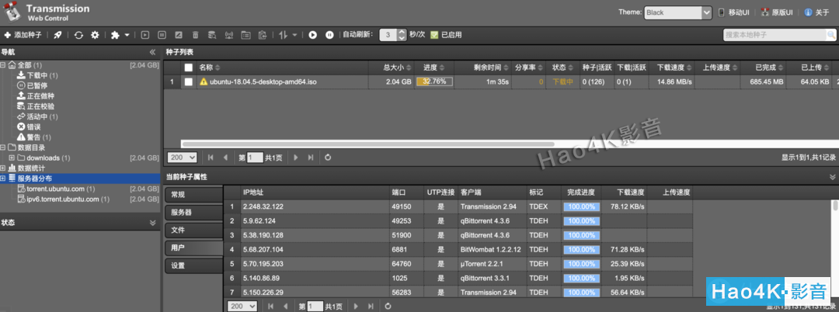Screen dimensions: 839x312
Task: Select 活动中 (1) filter in navigation
Action: point(37,116)
